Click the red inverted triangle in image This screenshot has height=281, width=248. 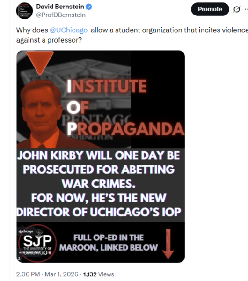click(x=40, y=63)
